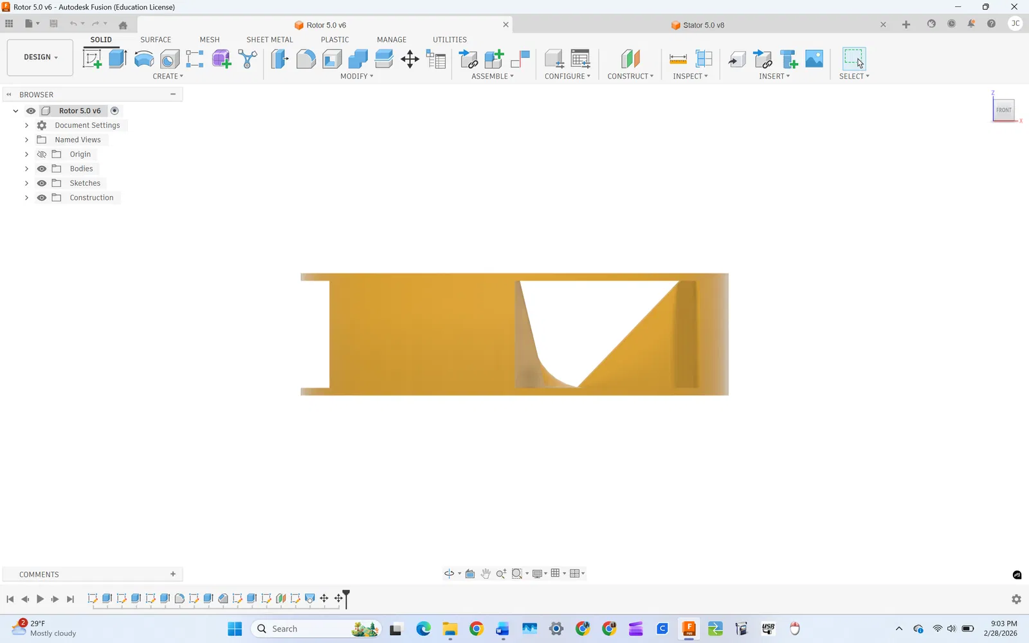The width and height of the screenshot is (1029, 643).
Task: Collapse the Rotor 5.0 v6 root node
Action: 15,111
